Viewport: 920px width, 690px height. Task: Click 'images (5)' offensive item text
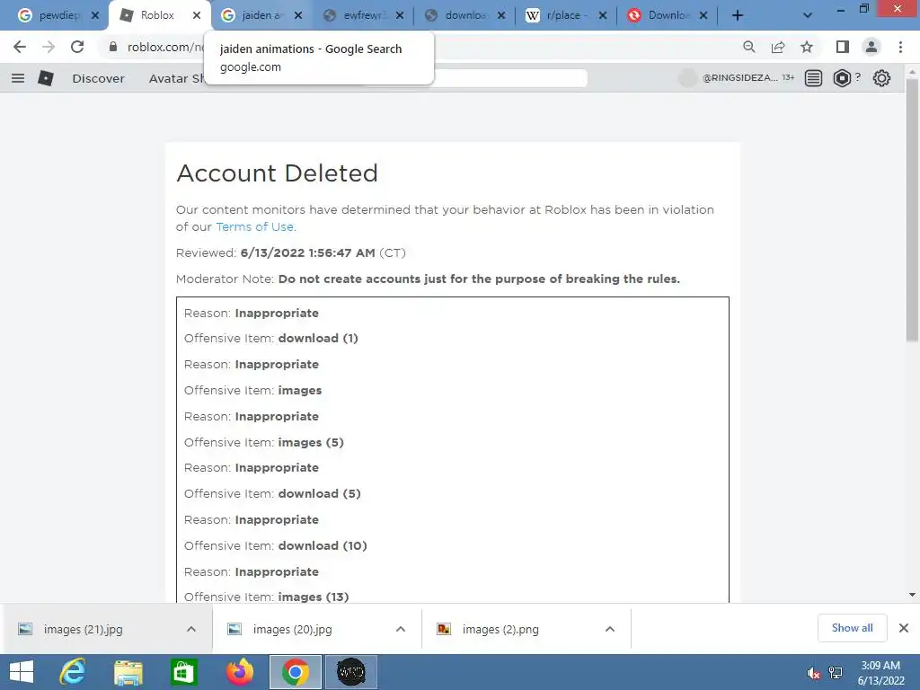[x=311, y=442]
